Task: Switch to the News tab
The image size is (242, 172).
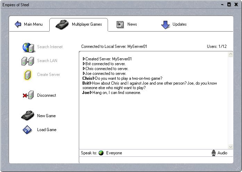Action: point(127,24)
